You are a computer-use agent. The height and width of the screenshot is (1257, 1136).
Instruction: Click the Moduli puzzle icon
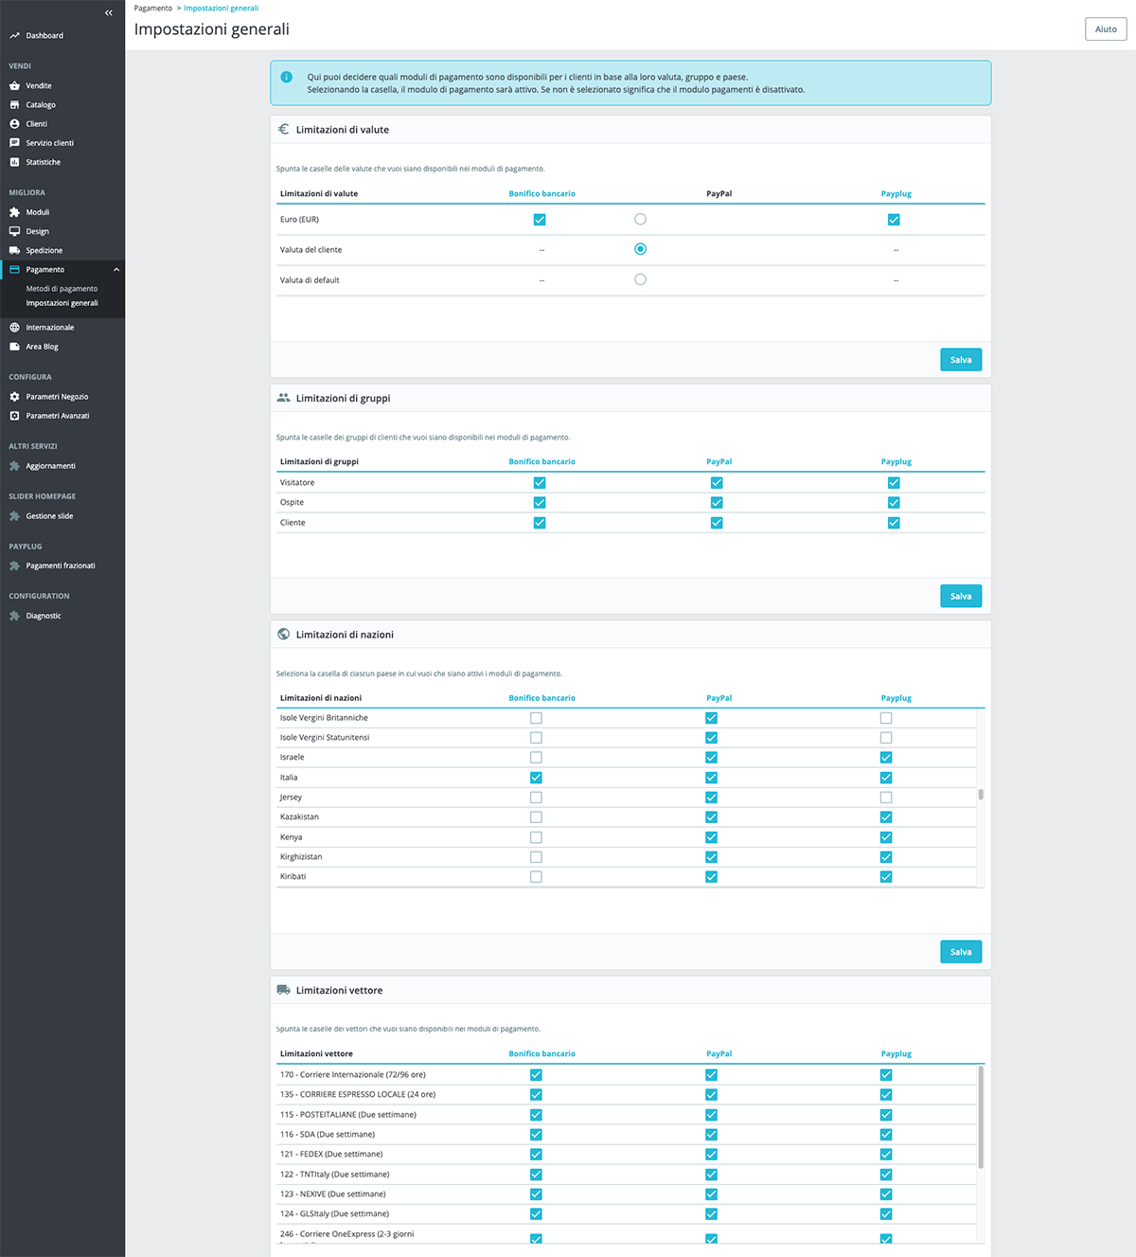[x=14, y=212]
